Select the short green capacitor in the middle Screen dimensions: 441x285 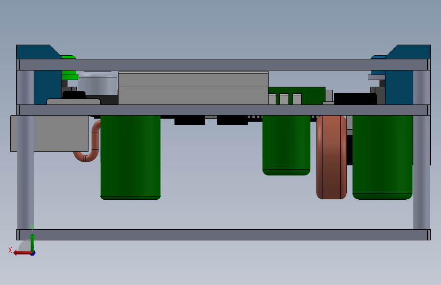click(x=286, y=146)
